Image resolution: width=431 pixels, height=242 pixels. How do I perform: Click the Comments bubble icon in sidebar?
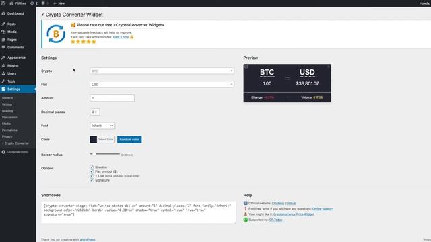click(x=3, y=48)
